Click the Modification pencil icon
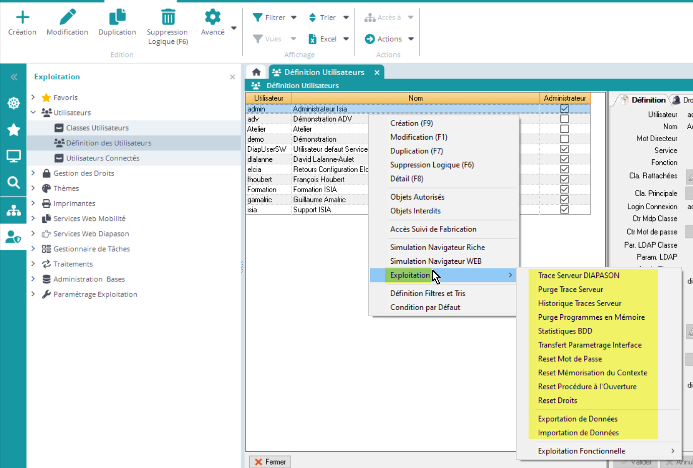This screenshot has height=468, width=693. coord(67,17)
